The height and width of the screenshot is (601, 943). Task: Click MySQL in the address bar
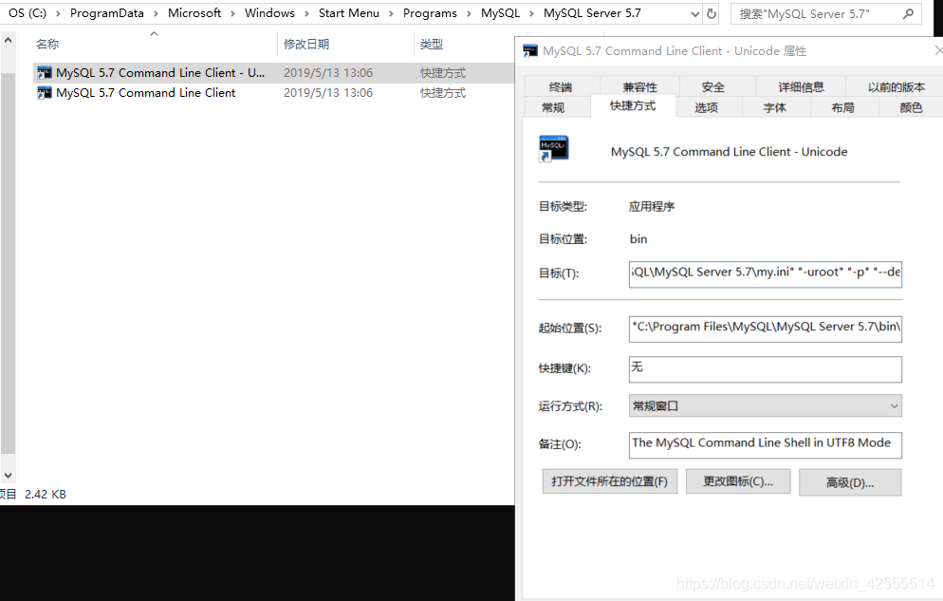(x=500, y=13)
